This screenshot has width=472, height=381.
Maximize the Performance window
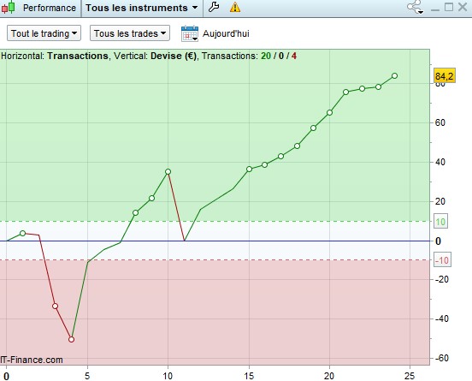449,7
